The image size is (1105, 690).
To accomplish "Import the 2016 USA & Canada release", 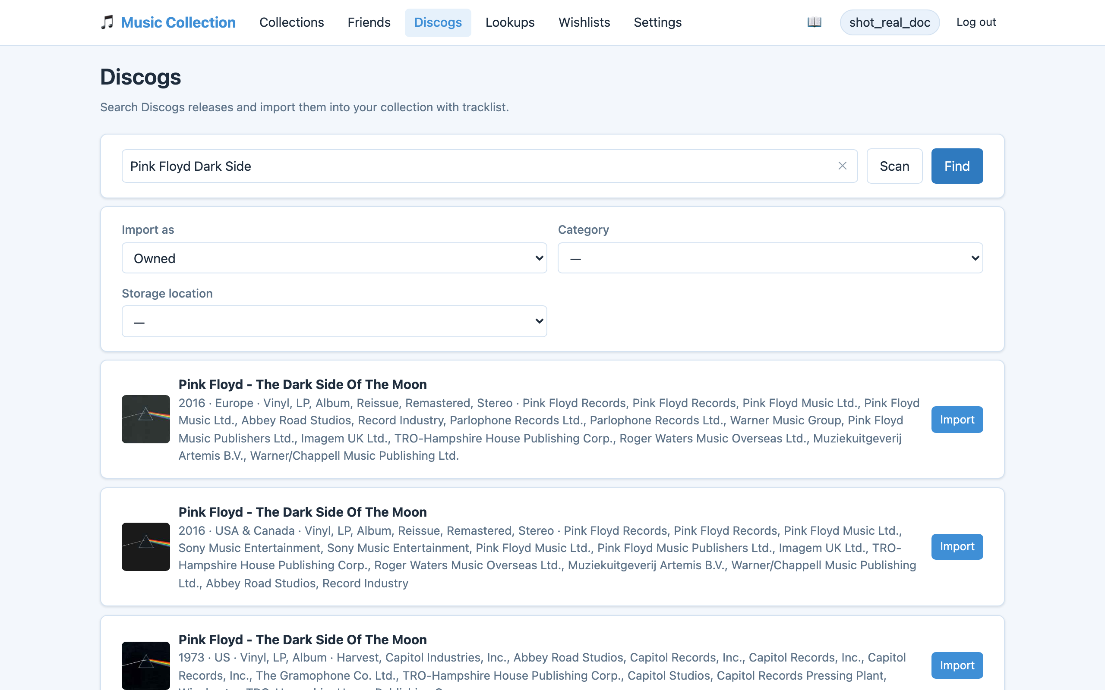I will click(957, 547).
